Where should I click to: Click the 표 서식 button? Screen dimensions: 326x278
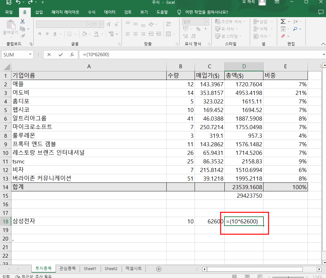click(226, 29)
